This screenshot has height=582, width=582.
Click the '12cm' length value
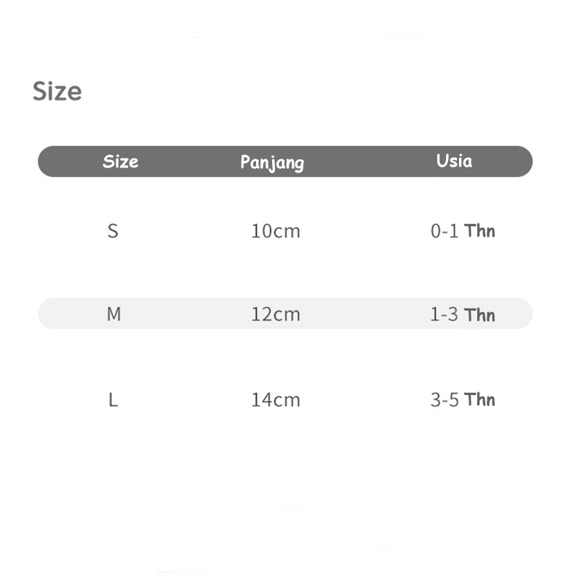pyautogui.click(x=275, y=314)
